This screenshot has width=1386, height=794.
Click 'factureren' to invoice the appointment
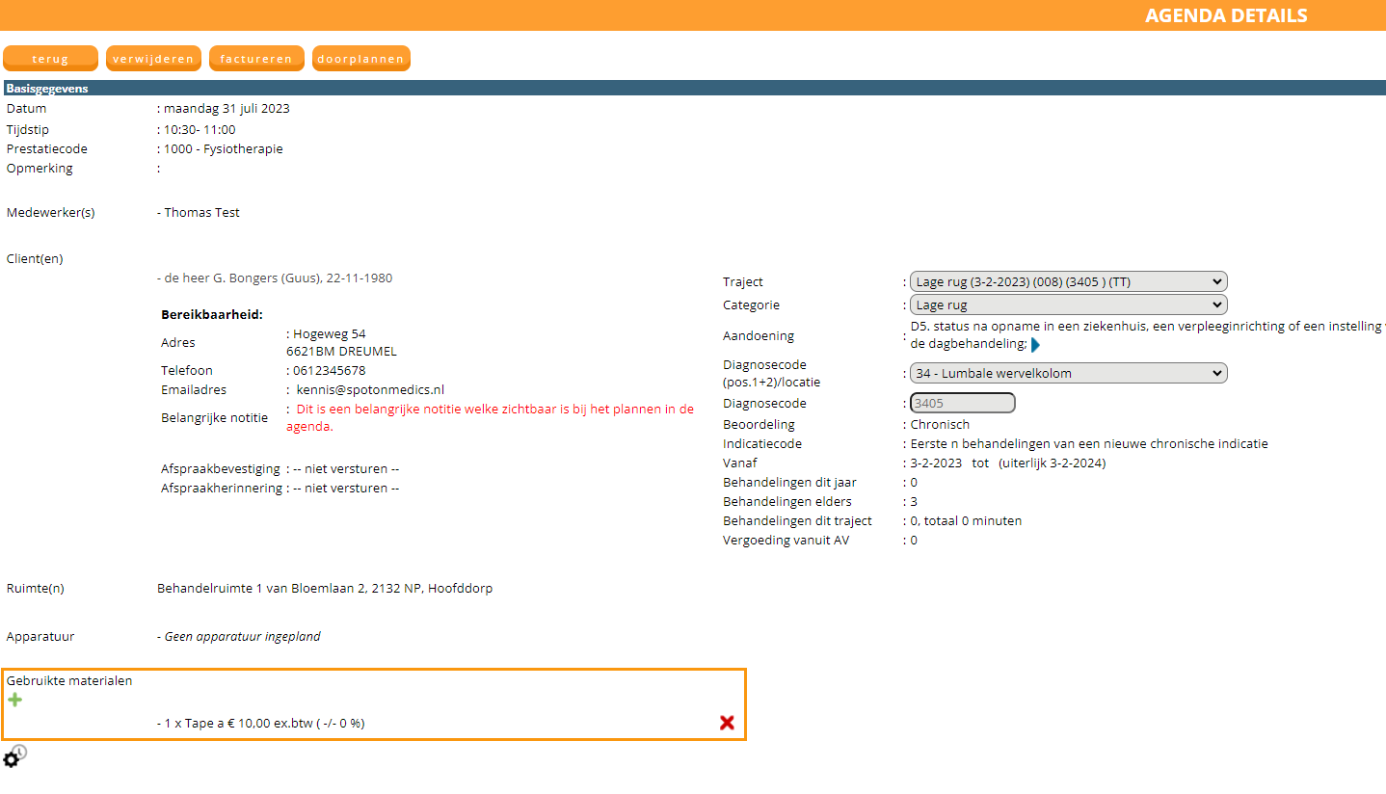click(x=256, y=59)
